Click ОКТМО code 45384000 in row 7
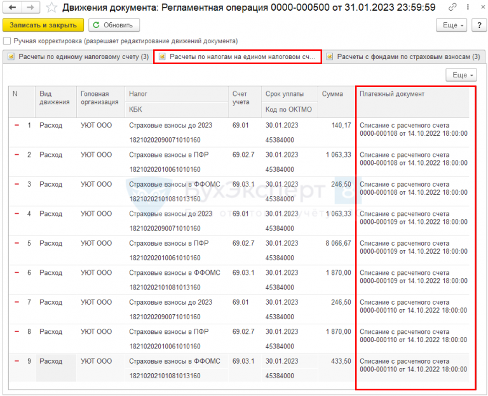Viewport: 488px width, 396px height. tap(280, 317)
